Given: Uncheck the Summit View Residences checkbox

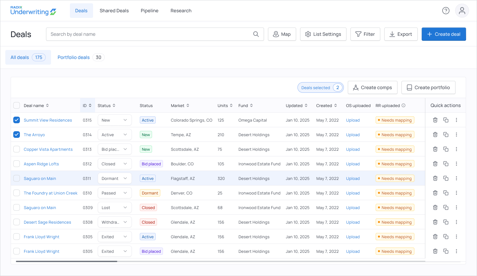Looking at the screenshot, I should [x=17, y=120].
